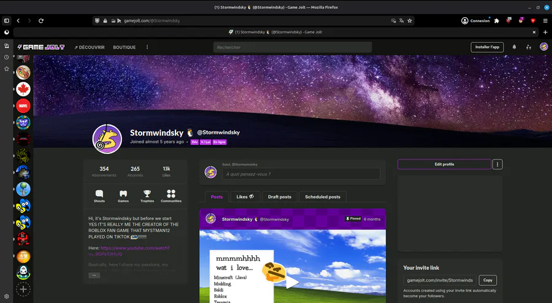Open the Firefox extensions puzzle icon
This screenshot has width=552, height=303.
(497, 21)
